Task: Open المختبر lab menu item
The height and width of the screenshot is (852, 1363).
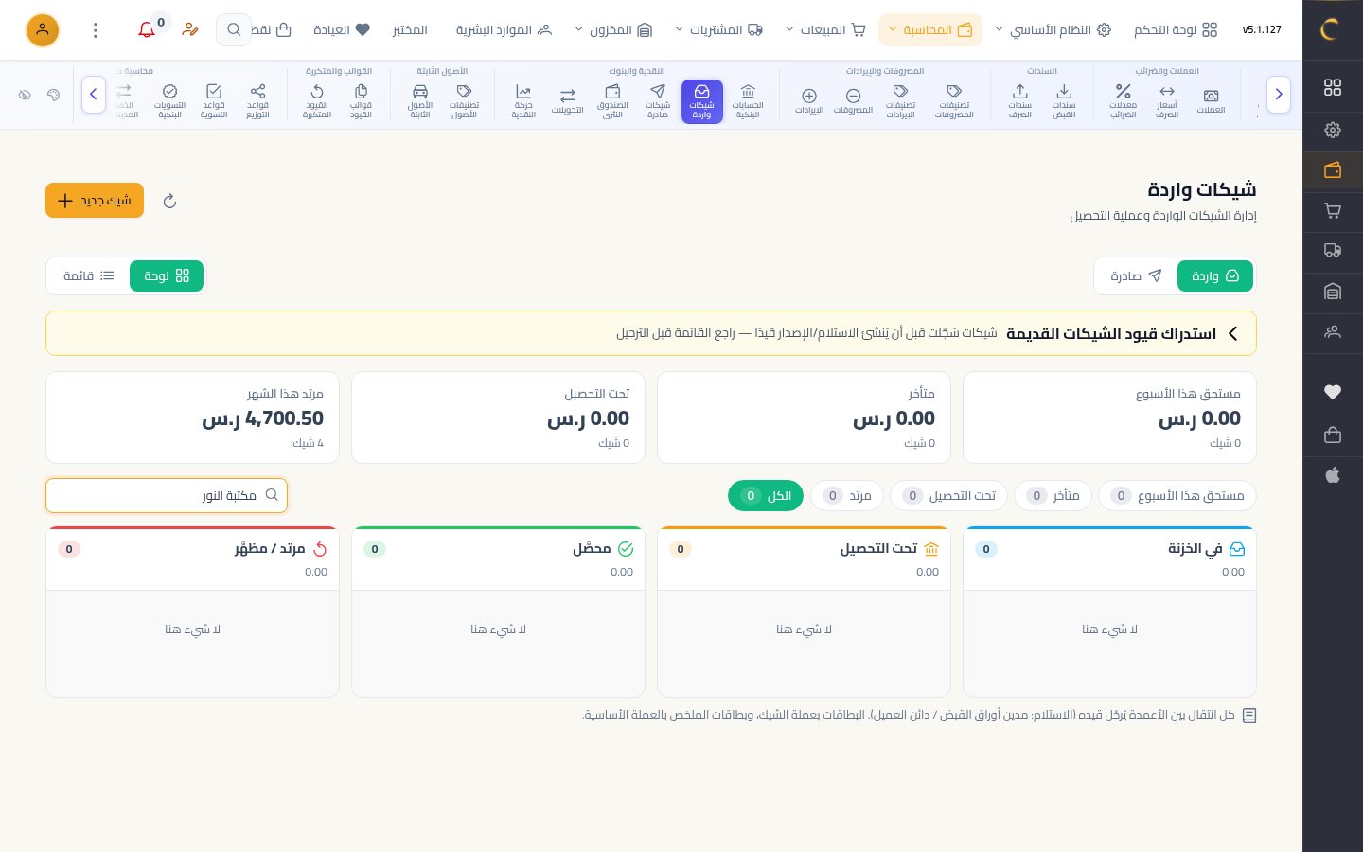Action: 410,30
